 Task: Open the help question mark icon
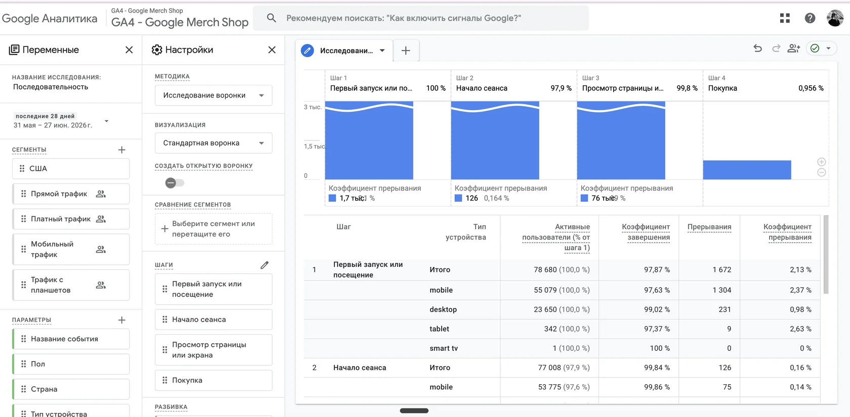pyautogui.click(x=810, y=18)
